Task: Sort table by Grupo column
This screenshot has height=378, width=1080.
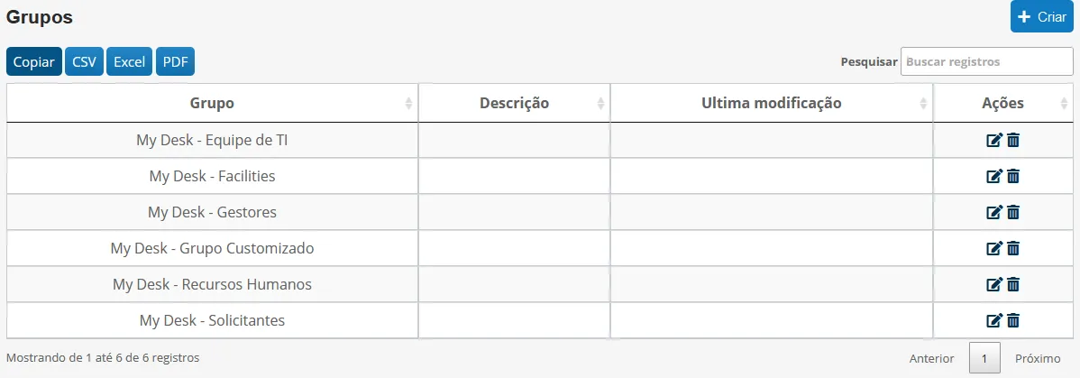Action: [212, 104]
